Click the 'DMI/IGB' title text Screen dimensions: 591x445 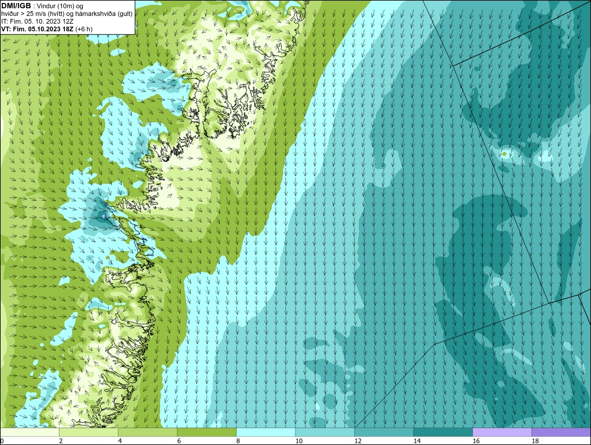tap(16, 6)
